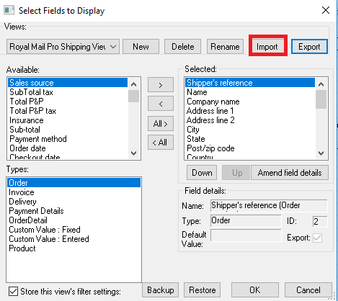
Task: Click the 'All >' add all fields button
Action: coord(161,124)
